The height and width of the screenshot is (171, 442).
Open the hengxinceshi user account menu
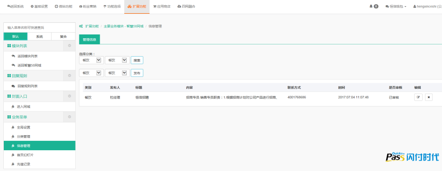click(427, 6)
